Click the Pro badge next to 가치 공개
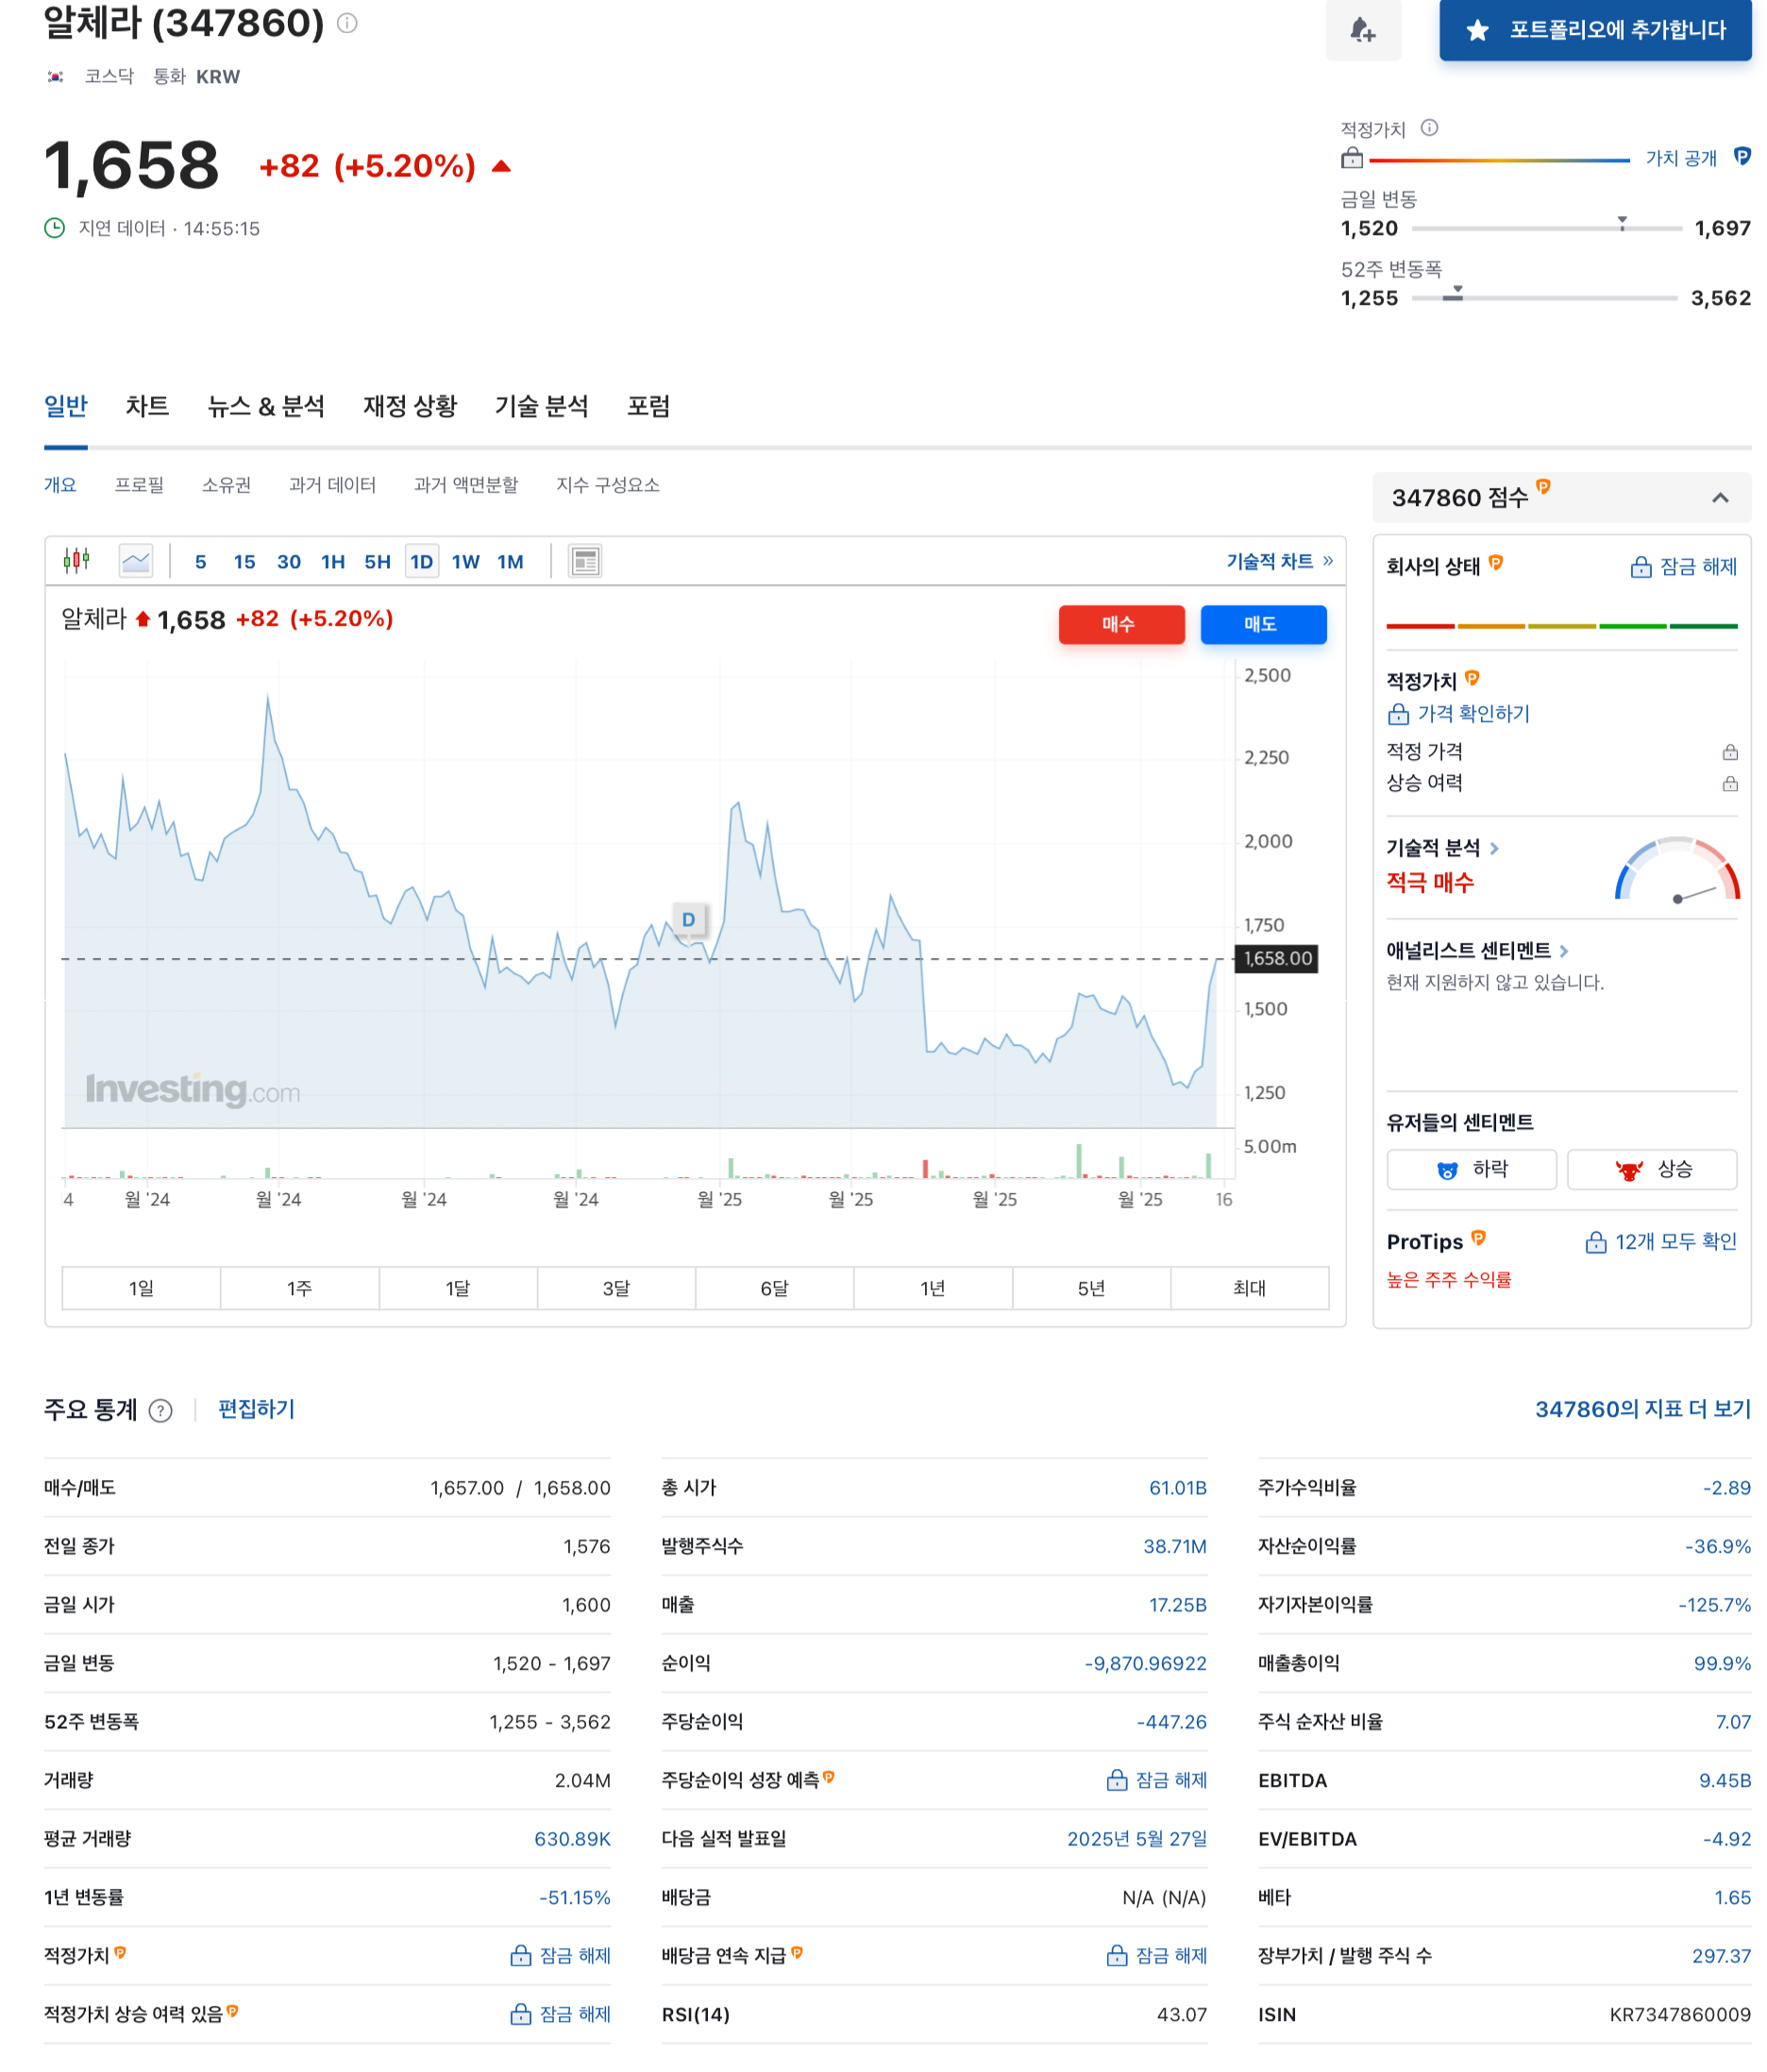The image size is (1767, 2072). pyautogui.click(x=1742, y=156)
